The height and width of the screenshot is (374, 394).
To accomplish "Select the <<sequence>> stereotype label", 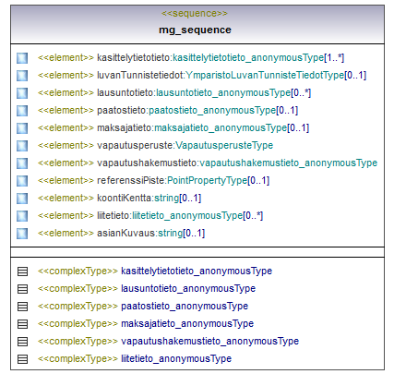I will [x=195, y=14].
